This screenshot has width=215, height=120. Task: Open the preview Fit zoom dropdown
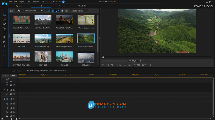coord(148,61)
